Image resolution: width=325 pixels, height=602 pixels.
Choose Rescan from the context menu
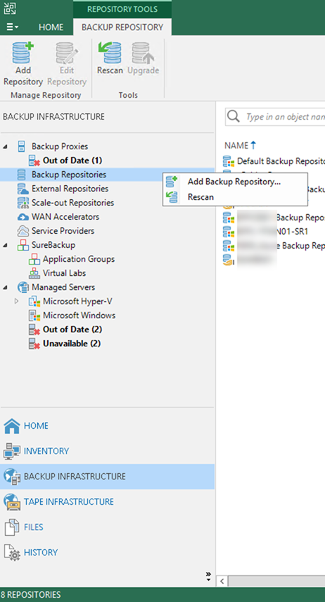coord(234,197)
